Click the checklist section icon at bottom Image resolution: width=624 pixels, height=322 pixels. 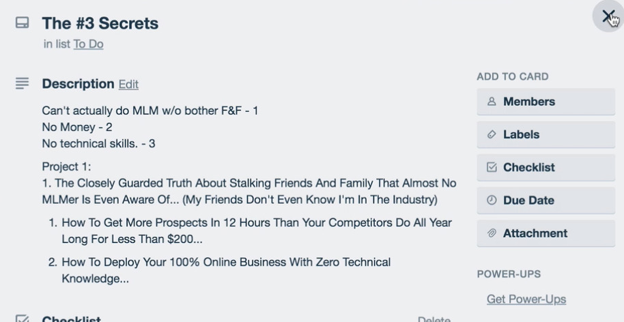click(23, 319)
